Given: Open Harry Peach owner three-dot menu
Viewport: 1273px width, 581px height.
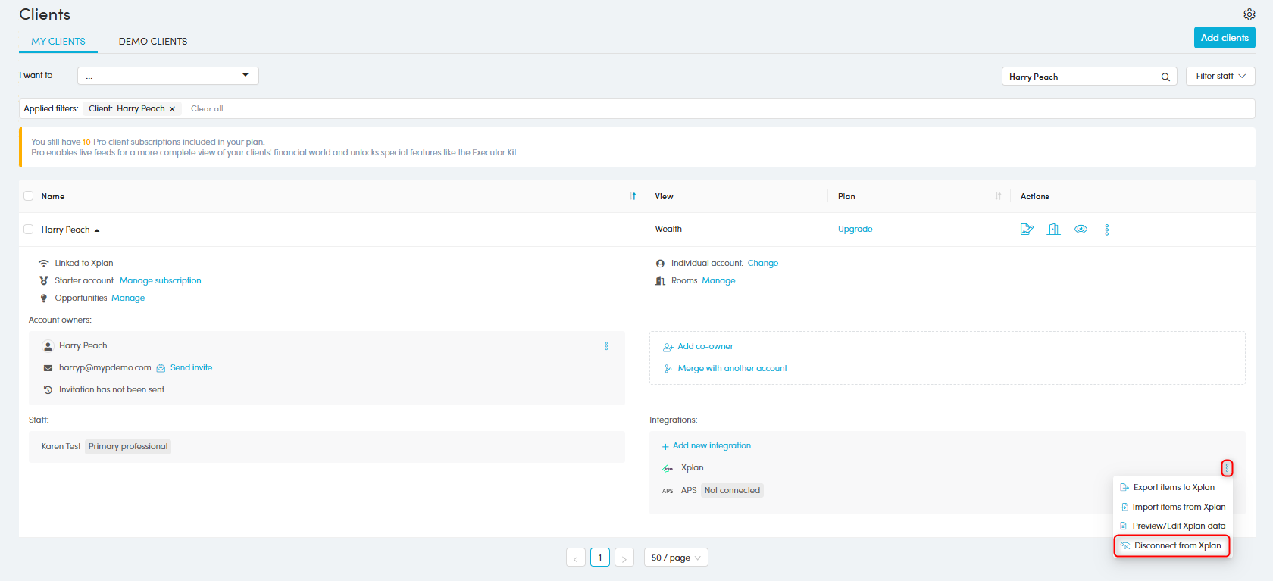Looking at the screenshot, I should pos(606,346).
